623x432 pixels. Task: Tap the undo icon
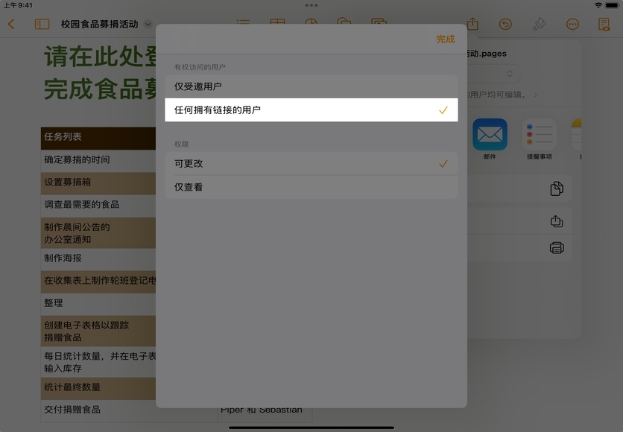506,25
